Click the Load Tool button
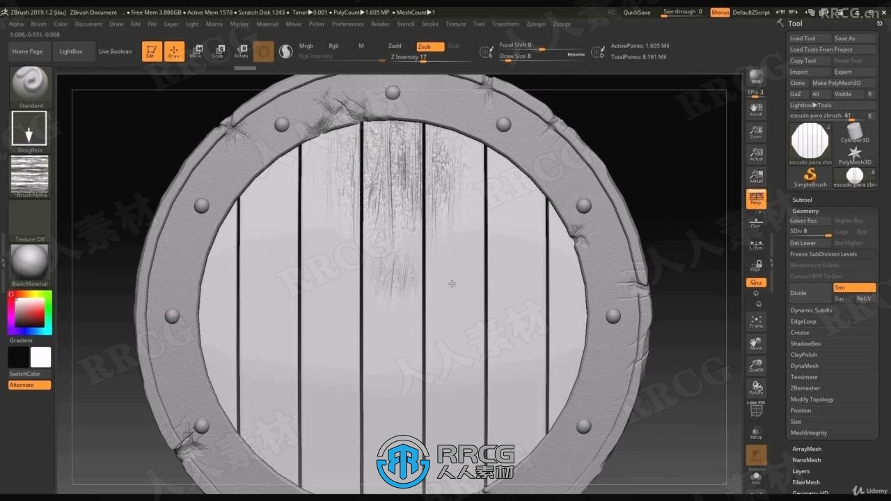Viewport: 891px width, 501px height. tap(809, 38)
